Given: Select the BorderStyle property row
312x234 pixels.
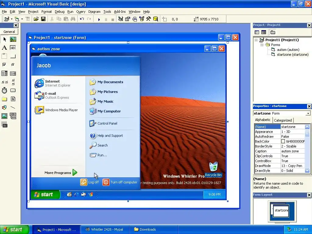Looking at the screenshot, I should [x=280, y=146].
